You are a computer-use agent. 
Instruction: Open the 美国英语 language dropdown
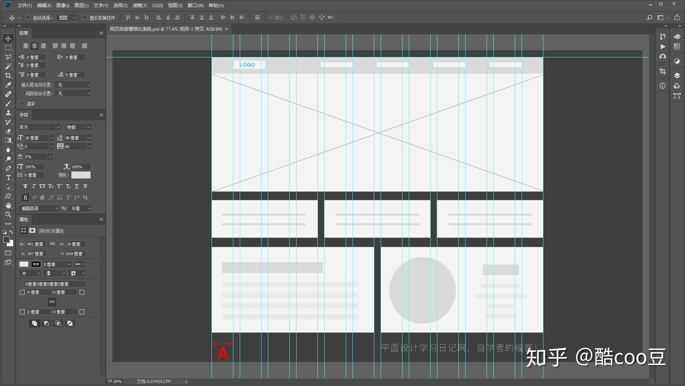click(39, 209)
